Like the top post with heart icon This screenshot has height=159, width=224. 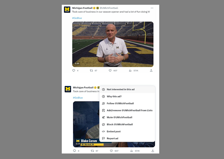pos(110,71)
